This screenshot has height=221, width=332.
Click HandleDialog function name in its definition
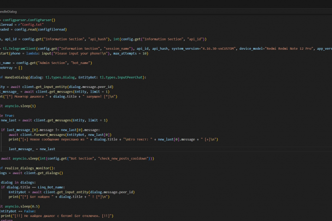point(16,77)
